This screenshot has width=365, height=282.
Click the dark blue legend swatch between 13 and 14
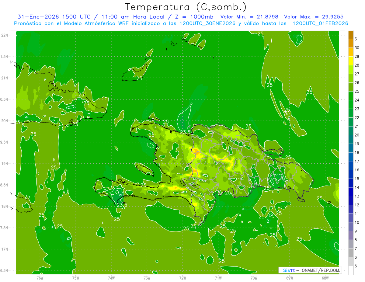(351, 192)
